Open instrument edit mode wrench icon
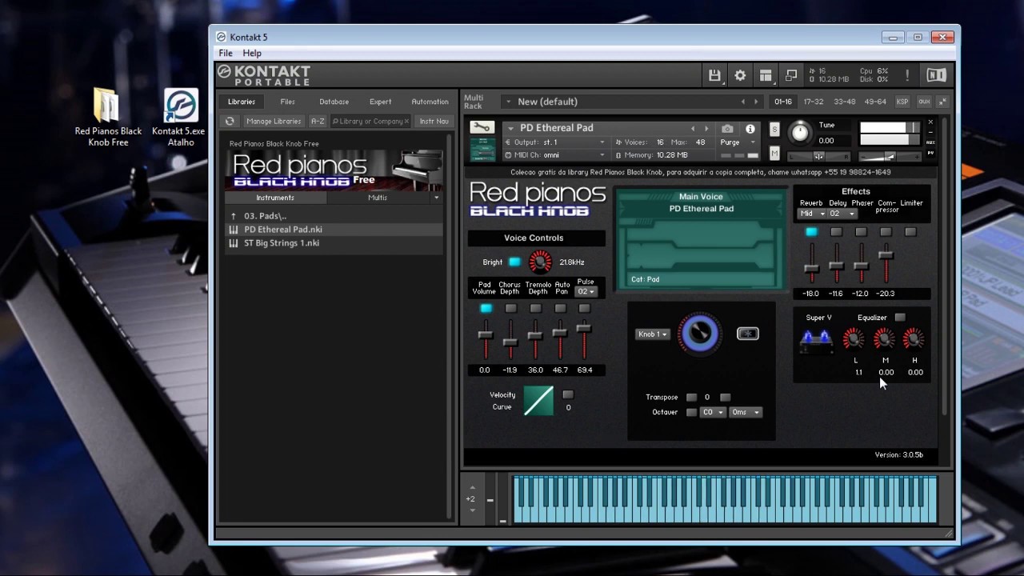This screenshot has width=1024, height=576. (482, 128)
